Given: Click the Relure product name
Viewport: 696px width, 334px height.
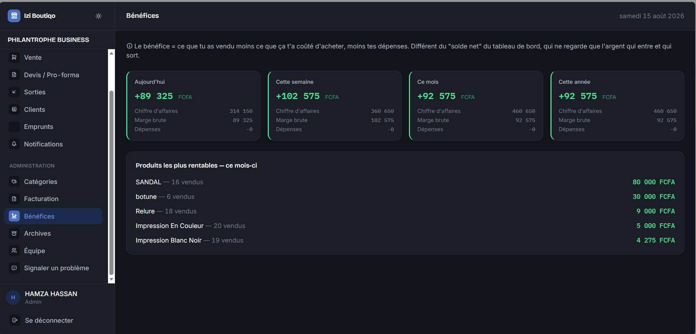Looking at the screenshot, I should click(x=145, y=211).
